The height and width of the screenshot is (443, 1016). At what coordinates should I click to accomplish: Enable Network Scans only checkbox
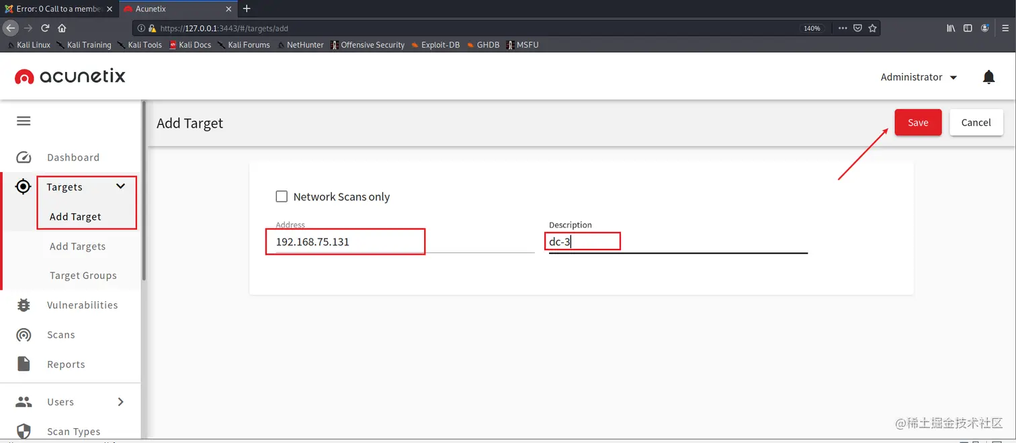(x=282, y=196)
